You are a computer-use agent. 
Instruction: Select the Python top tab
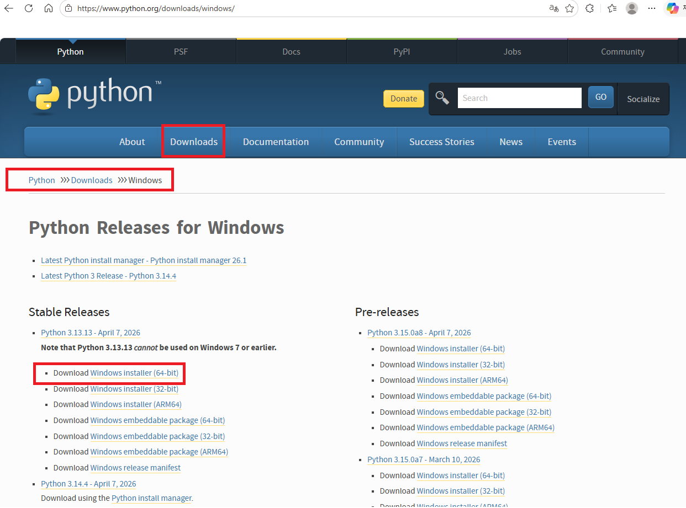tap(70, 52)
